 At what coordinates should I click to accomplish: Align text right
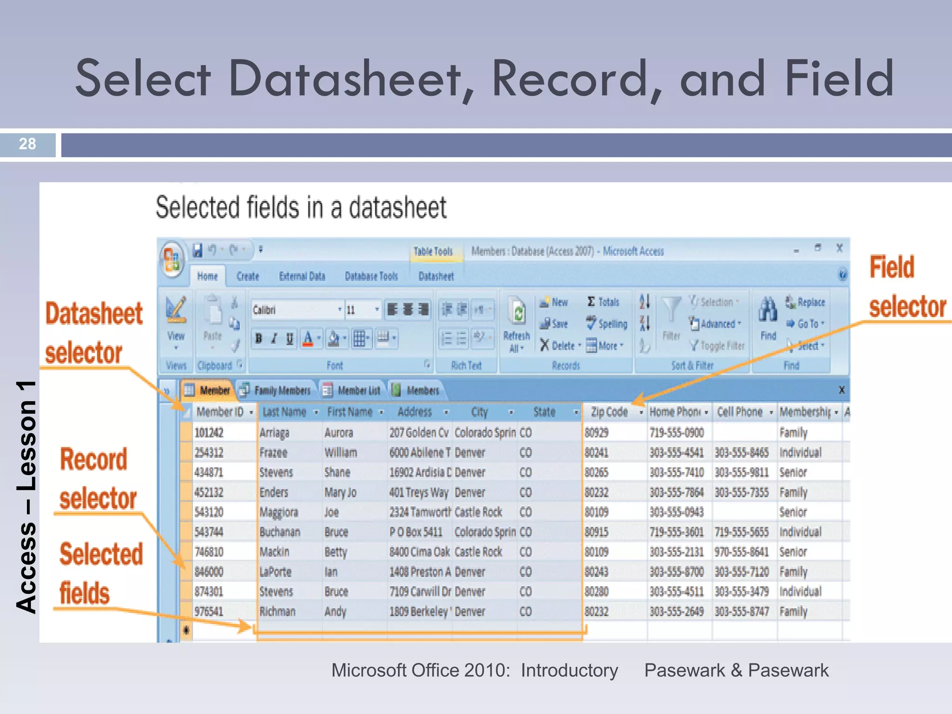[x=423, y=310]
